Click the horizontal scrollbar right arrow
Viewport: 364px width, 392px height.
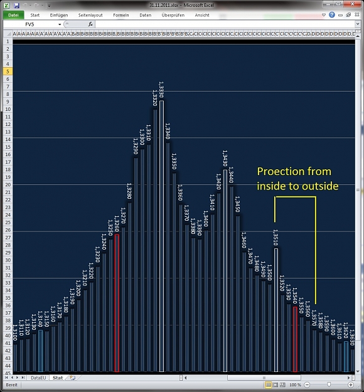point(348,378)
